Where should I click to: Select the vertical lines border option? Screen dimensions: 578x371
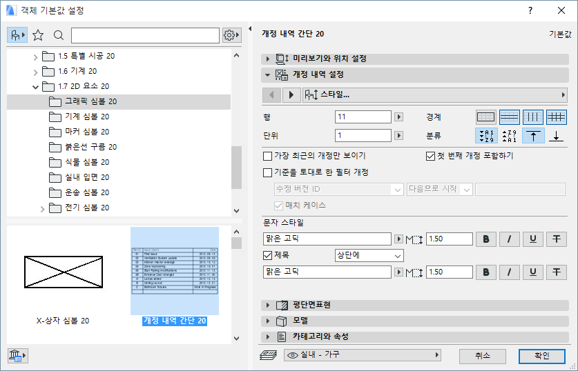(533, 117)
